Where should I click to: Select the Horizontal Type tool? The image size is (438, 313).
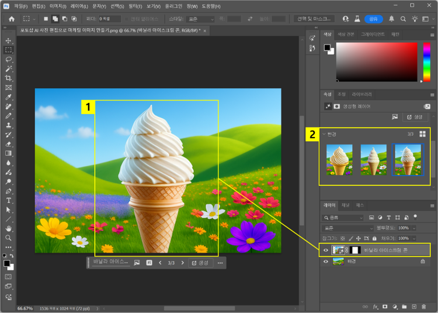(x=9, y=201)
